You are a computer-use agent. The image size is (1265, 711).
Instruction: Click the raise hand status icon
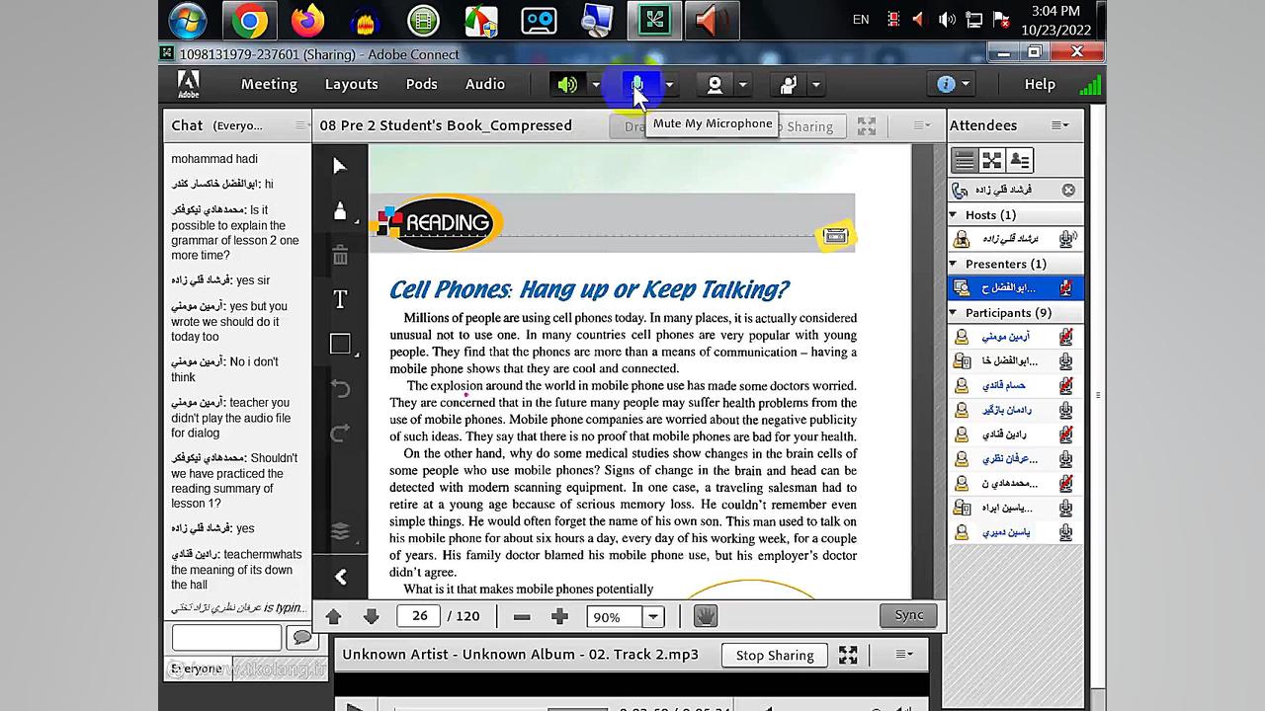coord(788,85)
